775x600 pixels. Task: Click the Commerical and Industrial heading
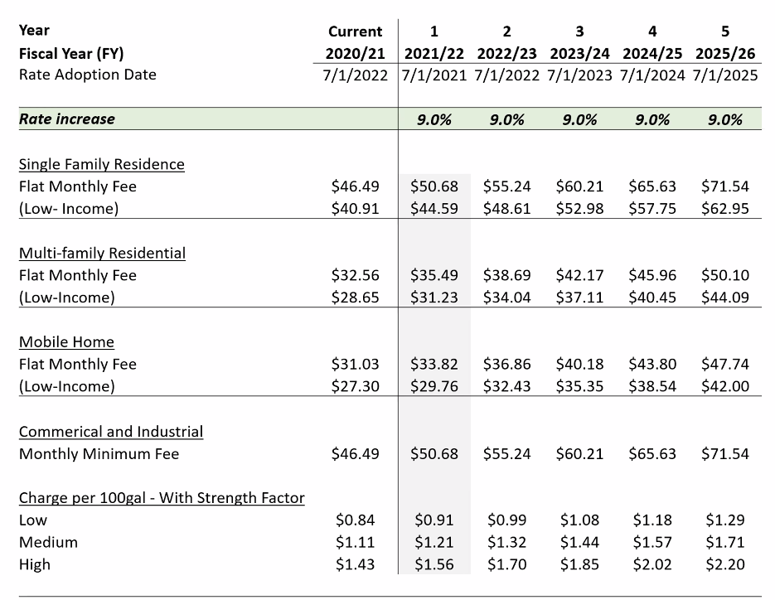pyautogui.click(x=111, y=432)
